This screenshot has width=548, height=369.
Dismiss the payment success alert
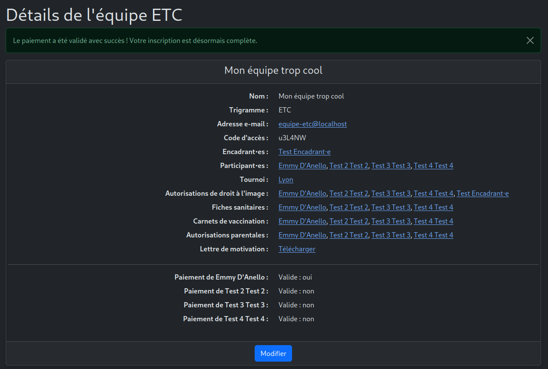(x=530, y=40)
